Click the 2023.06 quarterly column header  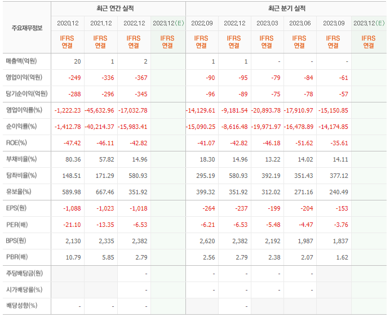coord(300,23)
